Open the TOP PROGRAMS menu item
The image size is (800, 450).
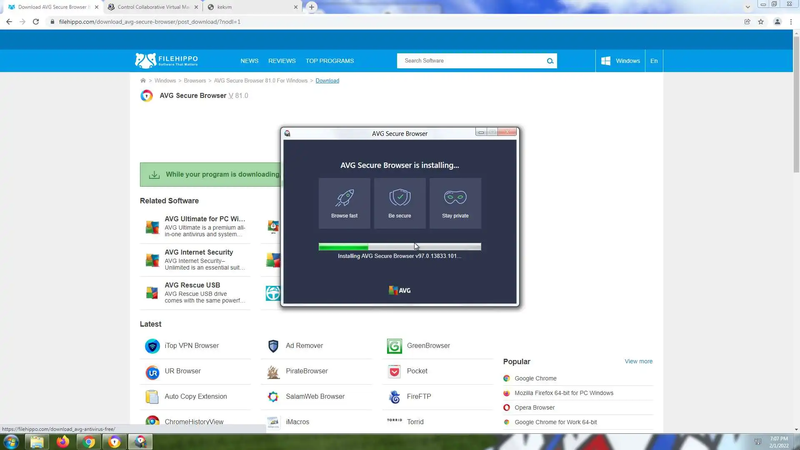(330, 61)
